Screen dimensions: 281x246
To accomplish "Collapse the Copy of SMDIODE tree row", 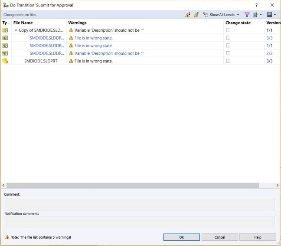I will pos(16,30).
